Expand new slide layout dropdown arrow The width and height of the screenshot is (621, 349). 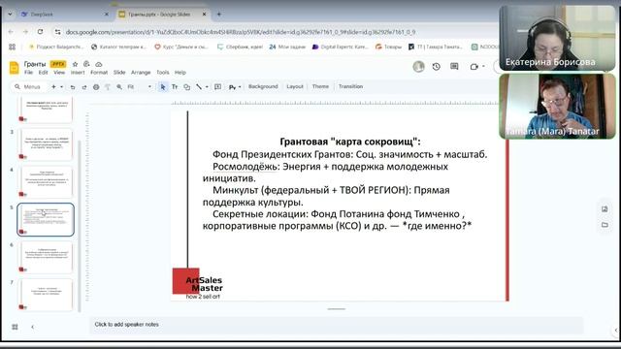tap(62, 86)
